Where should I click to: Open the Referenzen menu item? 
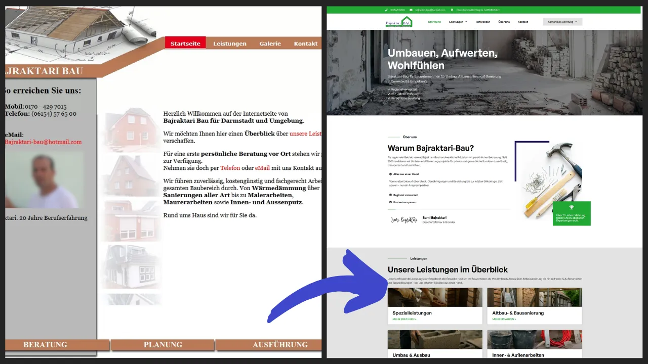[482, 22]
